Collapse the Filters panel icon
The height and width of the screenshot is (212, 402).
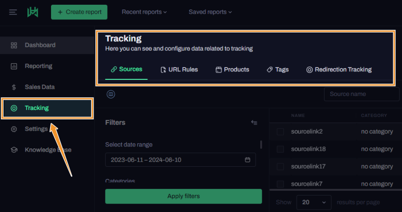coord(254,123)
